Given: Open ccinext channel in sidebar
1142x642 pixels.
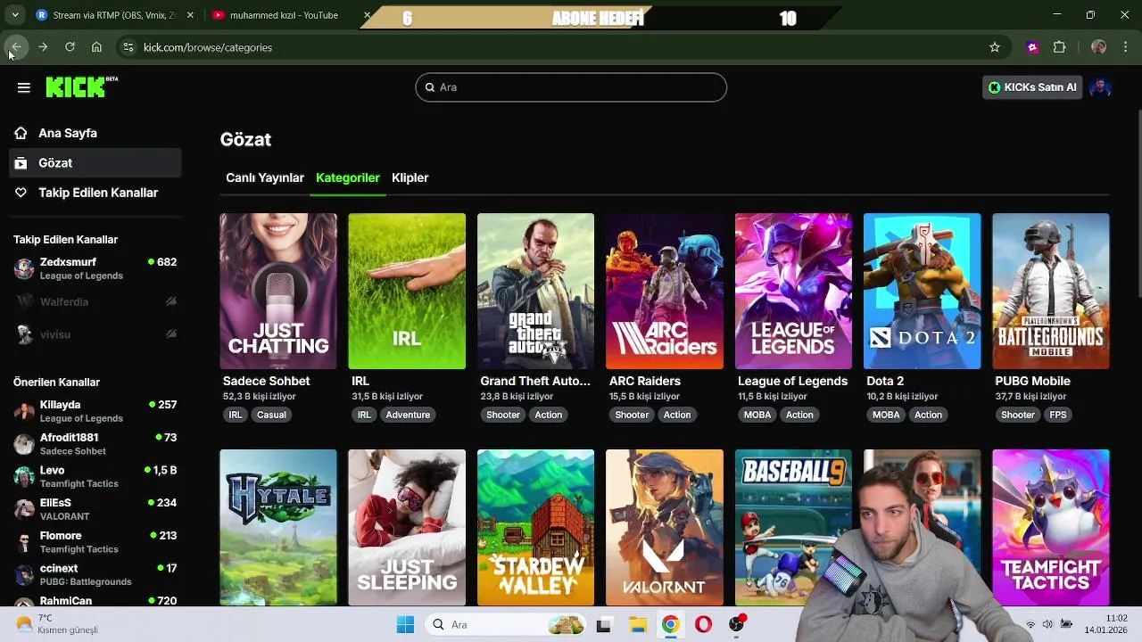Looking at the screenshot, I should 94,574.
